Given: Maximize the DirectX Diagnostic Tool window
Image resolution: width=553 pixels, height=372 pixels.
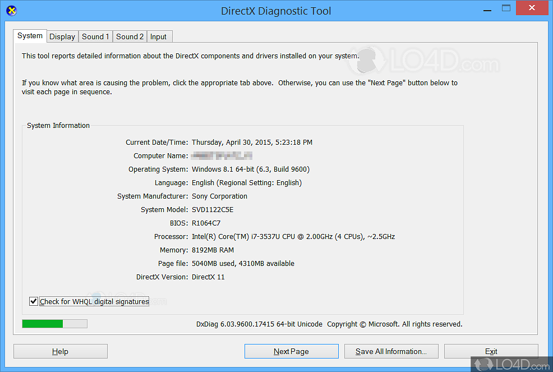Looking at the screenshot, I should [506, 8].
